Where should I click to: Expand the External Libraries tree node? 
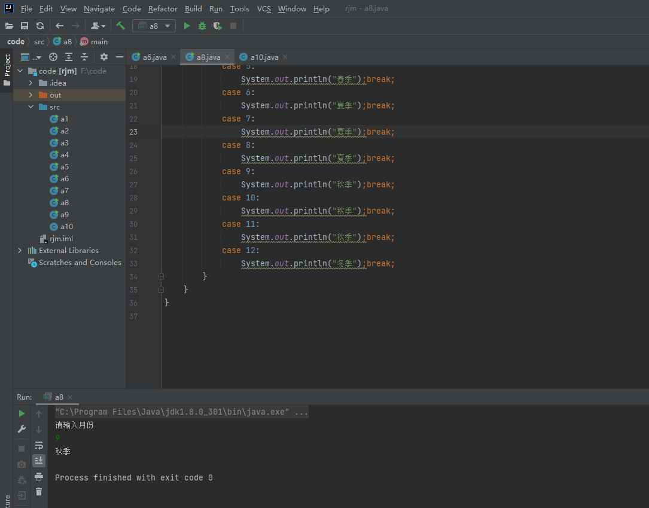point(20,251)
